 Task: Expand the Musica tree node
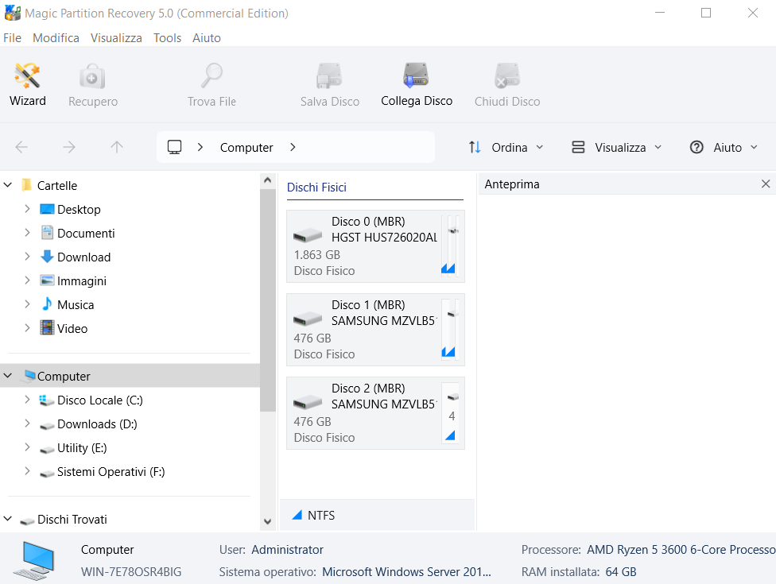[x=27, y=304]
